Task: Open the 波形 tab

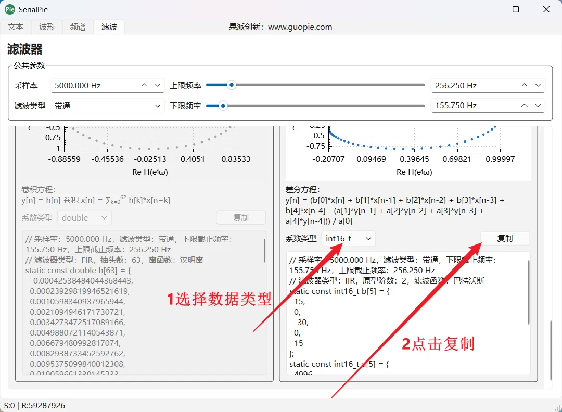Action: click(47, 27)
